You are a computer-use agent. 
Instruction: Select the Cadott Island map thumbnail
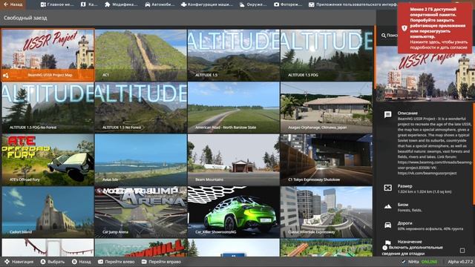[47, 212]
